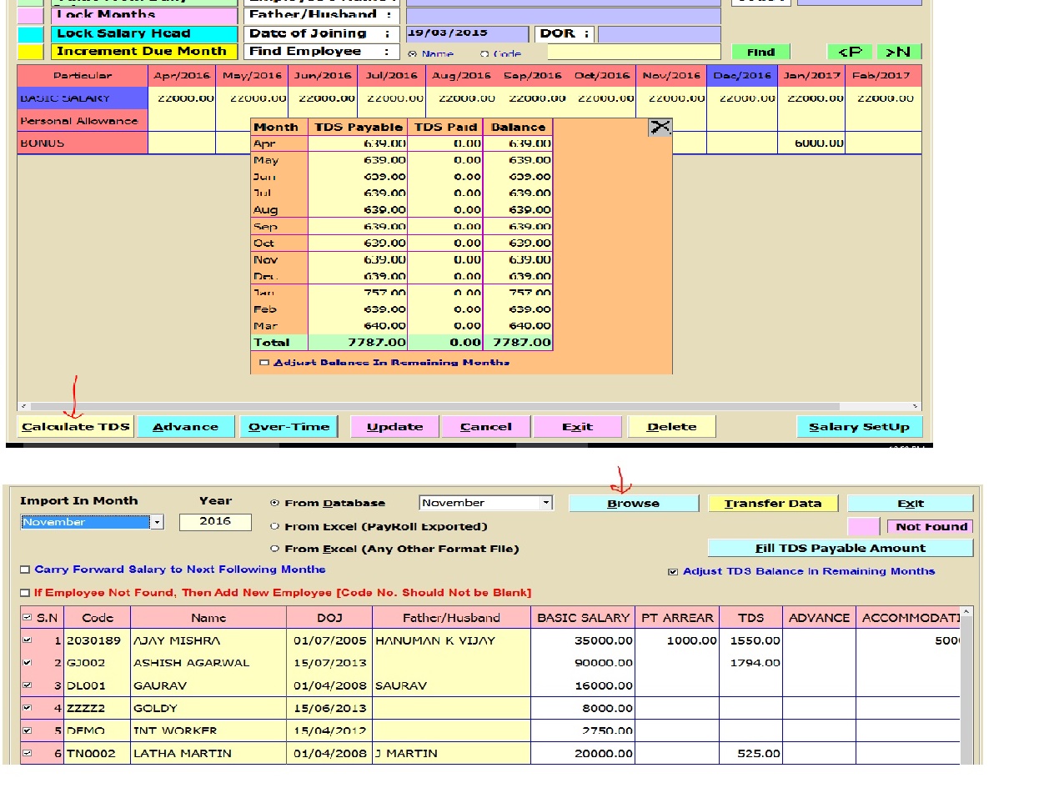Uncheck the row checkbox for AJAY MISHRA
This screenshot has height=793, width=1049.
point(28,640)
